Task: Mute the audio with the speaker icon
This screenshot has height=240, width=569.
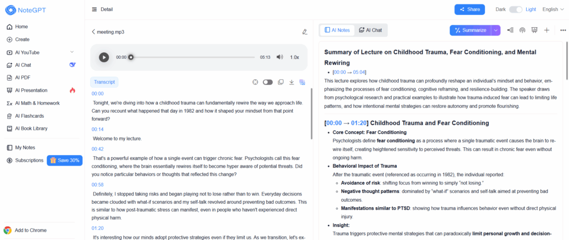Action: point(279,57)
